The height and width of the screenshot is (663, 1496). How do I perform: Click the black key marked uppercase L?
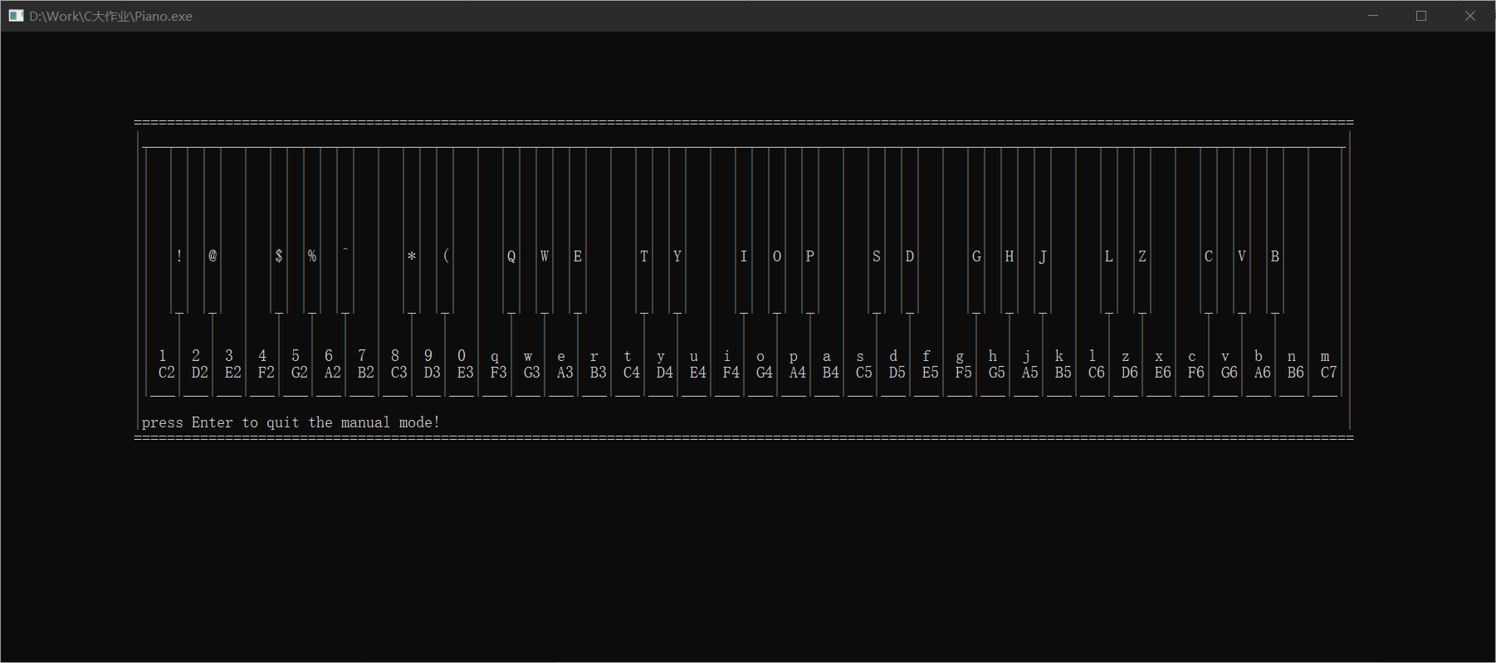pyautogui.click(x=1109, y=232)
